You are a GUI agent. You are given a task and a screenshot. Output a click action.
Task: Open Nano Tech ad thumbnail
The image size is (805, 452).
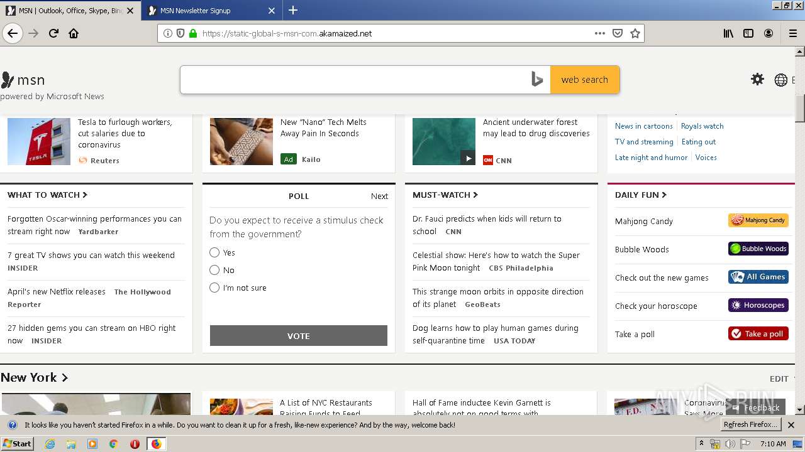click(241, 141)
